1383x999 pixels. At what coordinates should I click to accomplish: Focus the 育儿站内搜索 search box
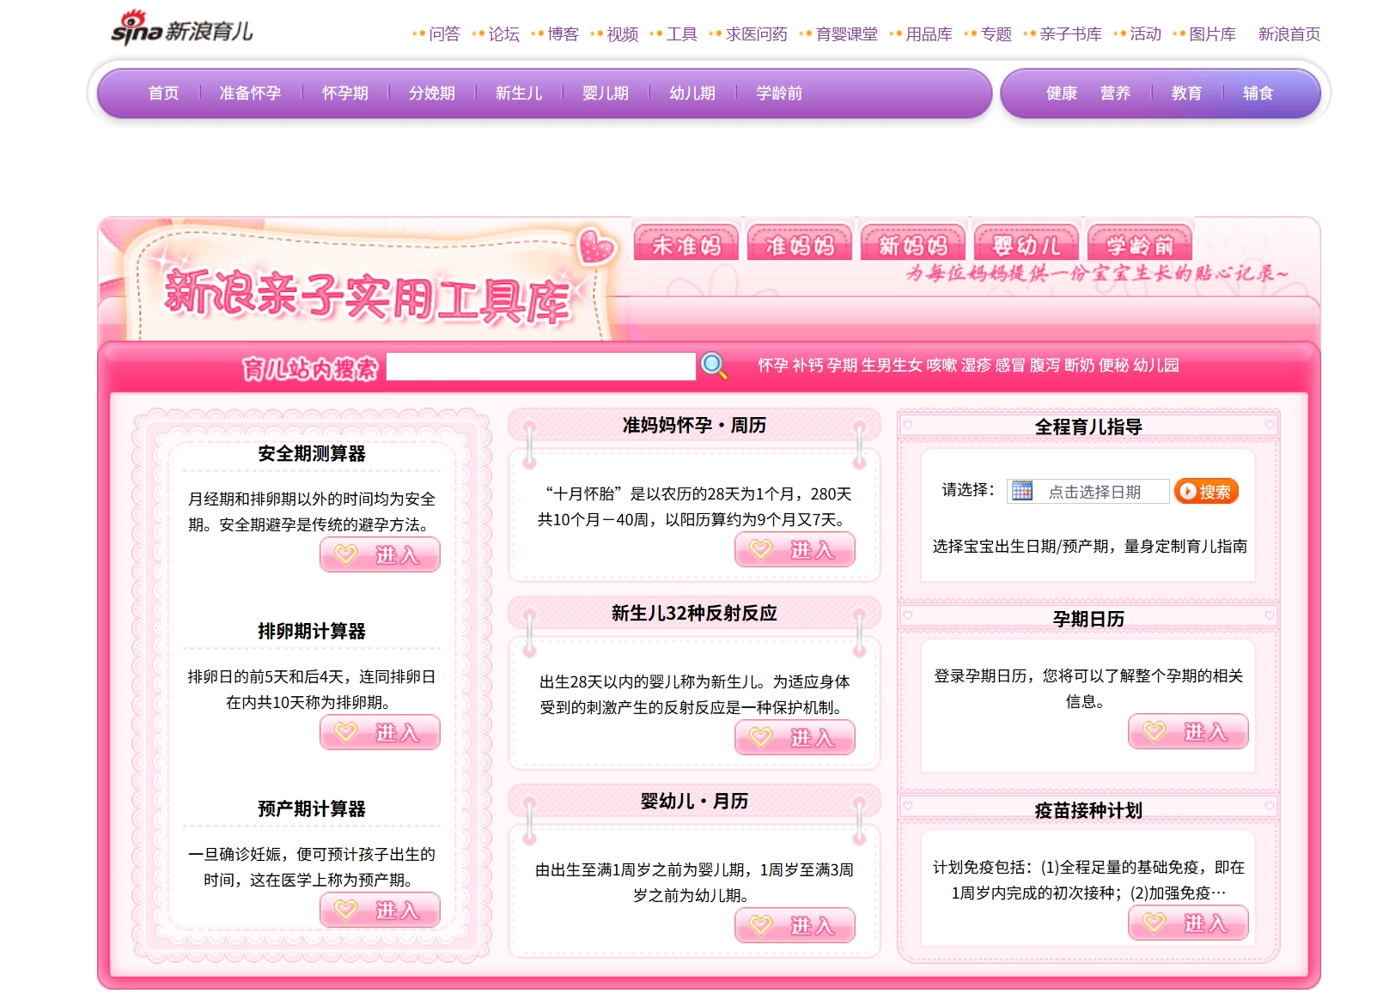tap(540, 366)
